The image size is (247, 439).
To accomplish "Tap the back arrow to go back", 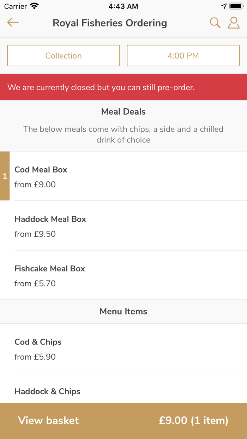I will pos(13,22).
